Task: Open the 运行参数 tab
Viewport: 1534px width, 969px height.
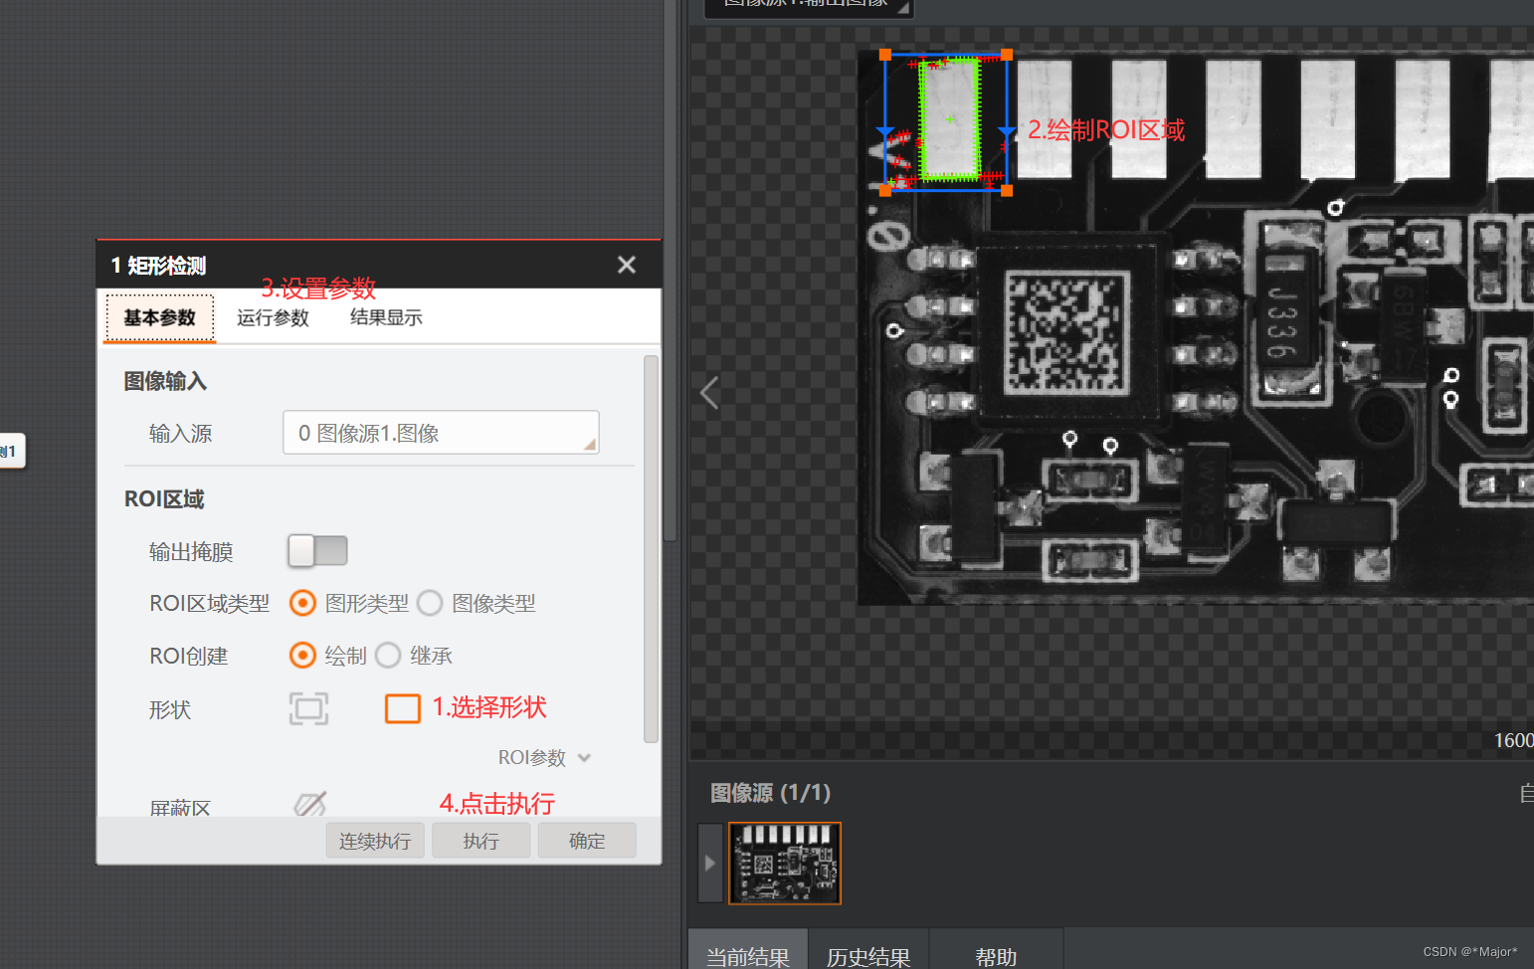Action: click(x=273, y=317)
